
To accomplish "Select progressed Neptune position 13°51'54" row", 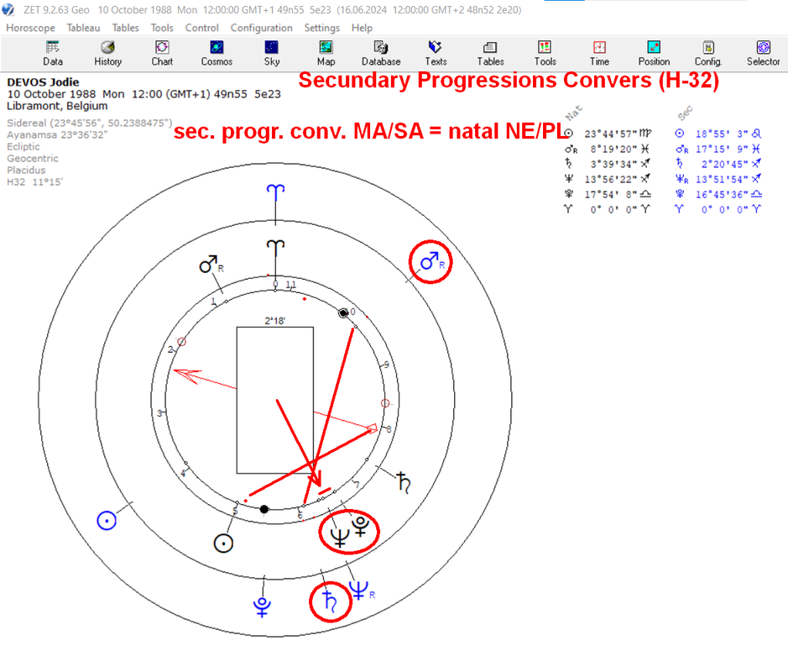I will coord(718,179).
